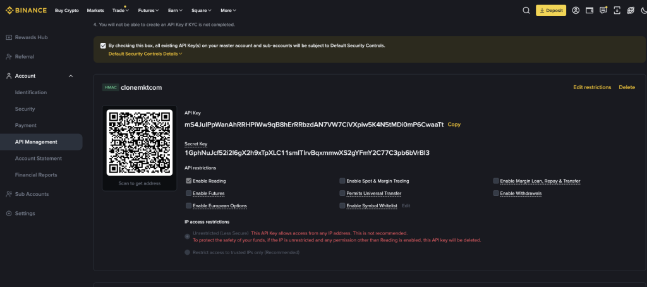Go to Security in the sidebar
647x287 pixels.
pos(25,109)
